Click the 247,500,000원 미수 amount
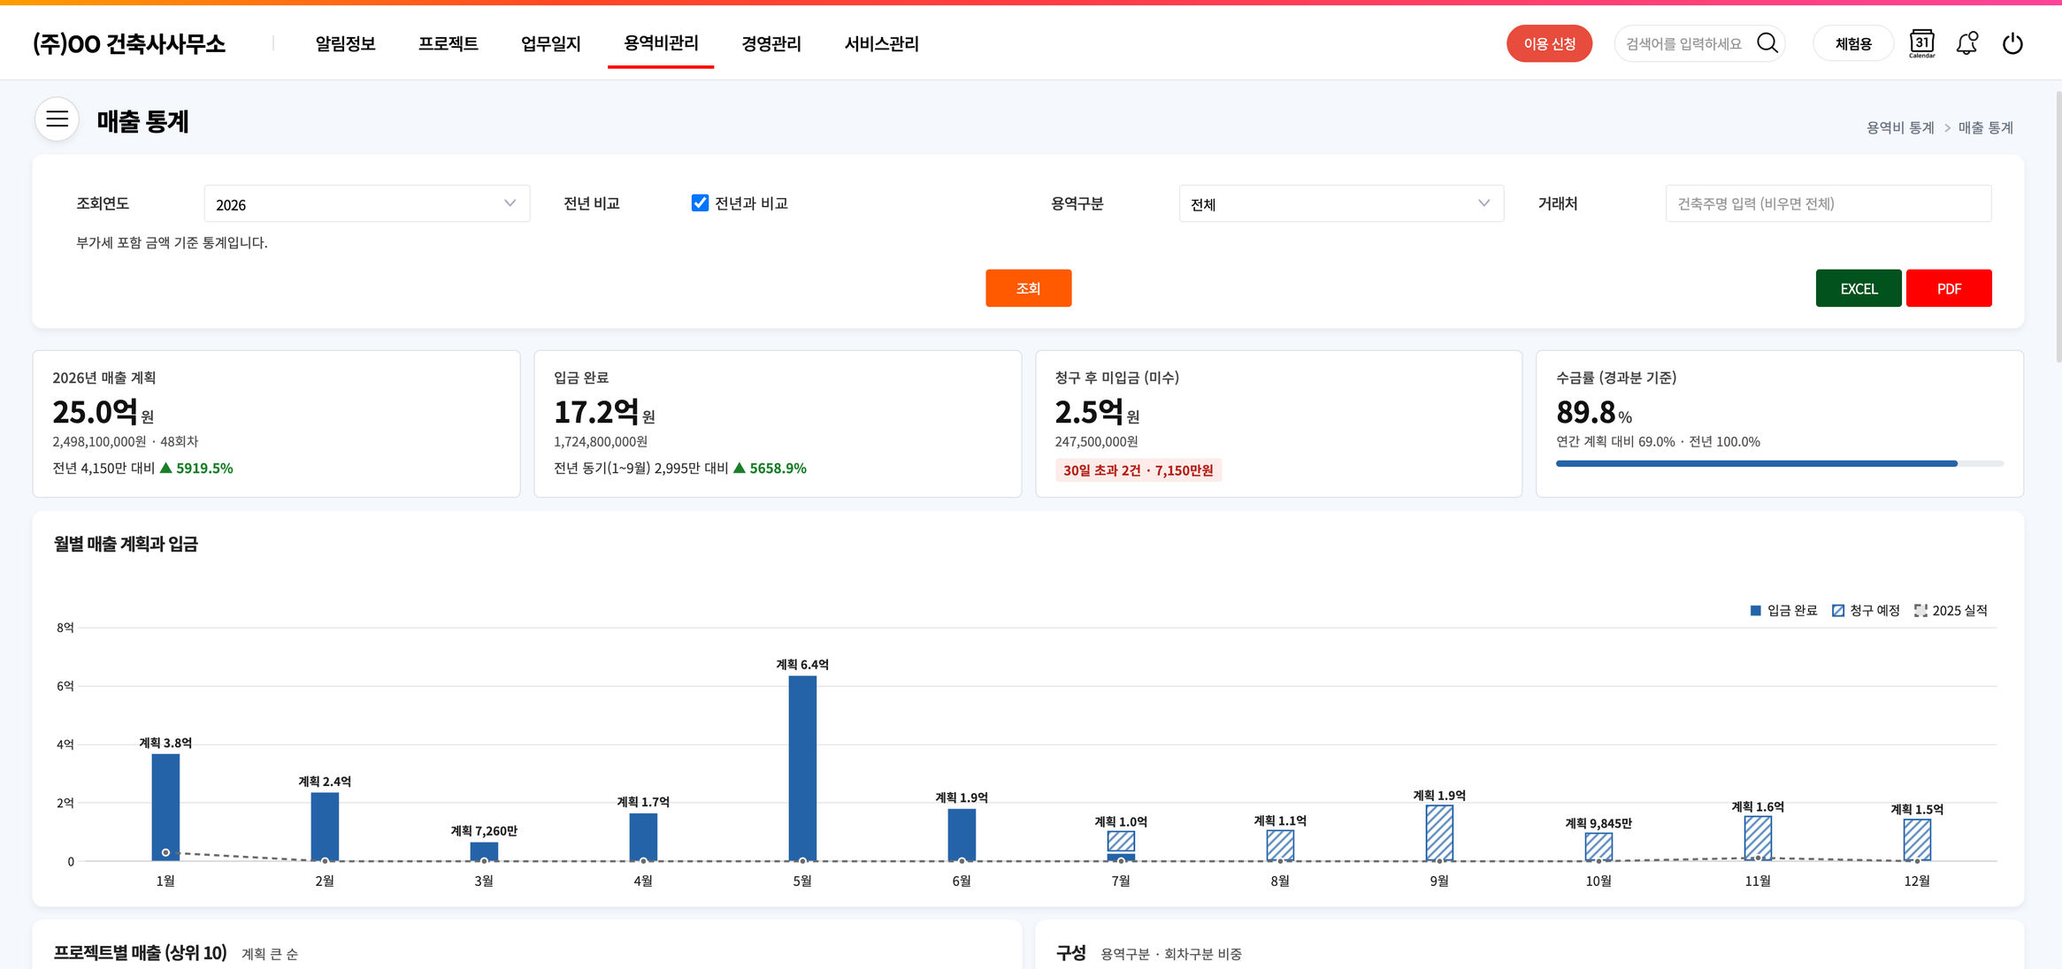 [x=1096, y=441]
